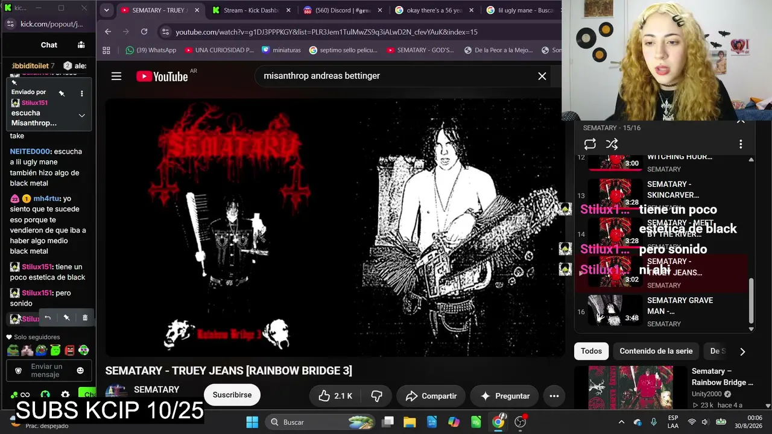This screenshot has width=772, height=434.
Task: Open the 'De la Peor a la Mejo...' bookmark
Action: tap(498, 51)
